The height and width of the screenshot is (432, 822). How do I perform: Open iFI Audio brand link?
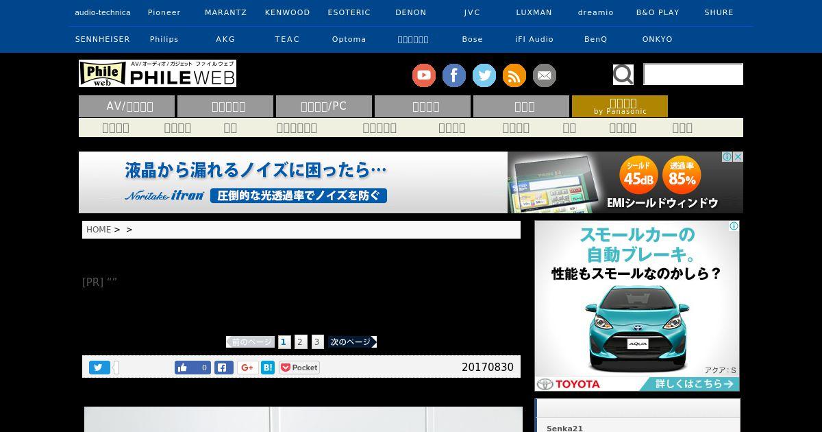pos(534,39)
